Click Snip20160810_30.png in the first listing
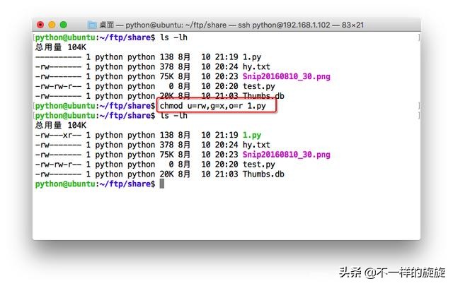This screenshot has height=286, width=453. point(286,76)
